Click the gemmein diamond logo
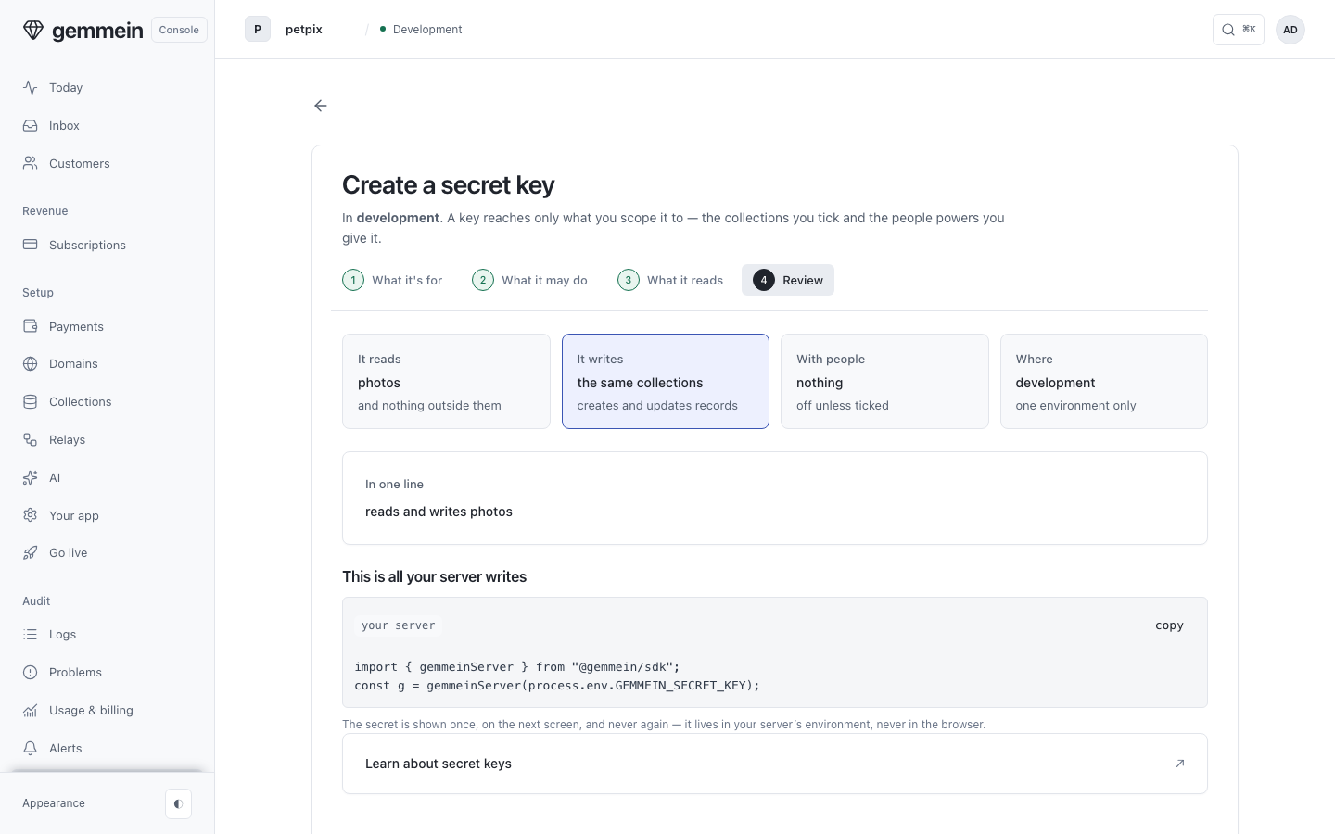Image resolution: width=1335 pixels, height=834 pixels. (x=33, y=30)
